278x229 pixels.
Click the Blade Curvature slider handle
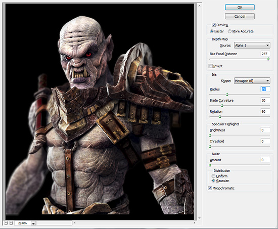tap(222, 105)
